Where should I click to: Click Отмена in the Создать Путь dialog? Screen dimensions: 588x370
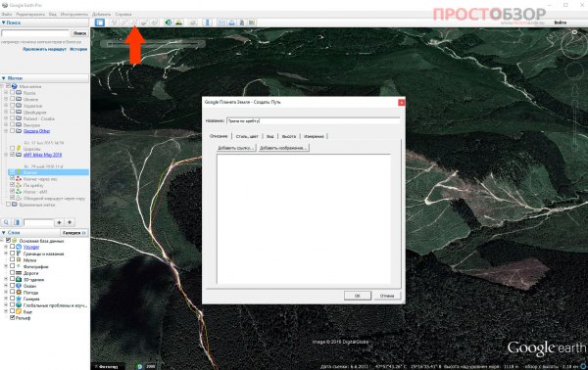click(387, 296)
